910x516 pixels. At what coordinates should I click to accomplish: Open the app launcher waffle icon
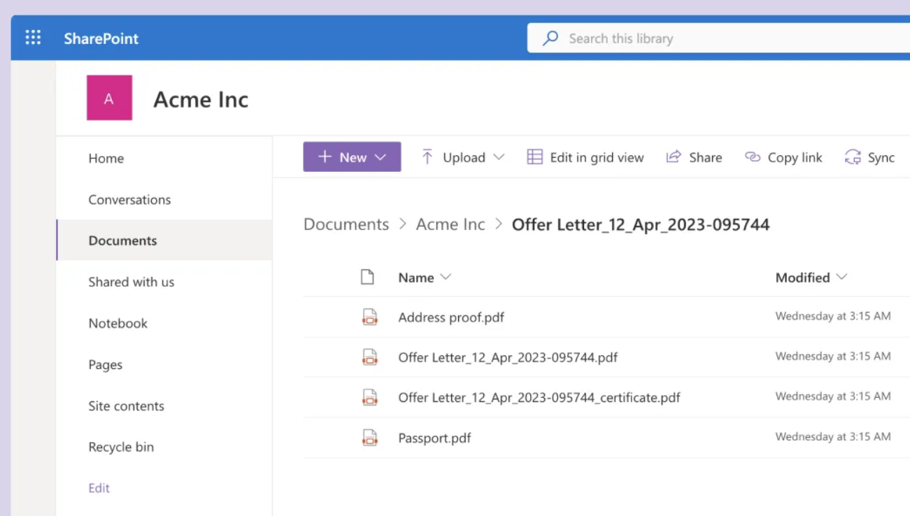click(x=33, y=38)
